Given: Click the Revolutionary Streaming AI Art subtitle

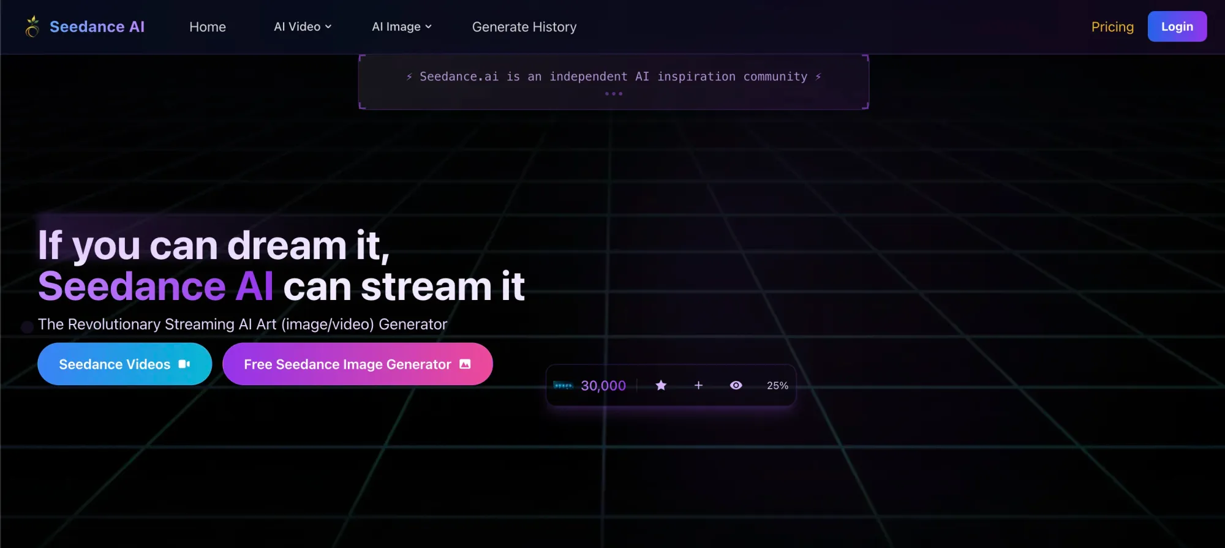Looking at the screenshot, I should [243, 324].
